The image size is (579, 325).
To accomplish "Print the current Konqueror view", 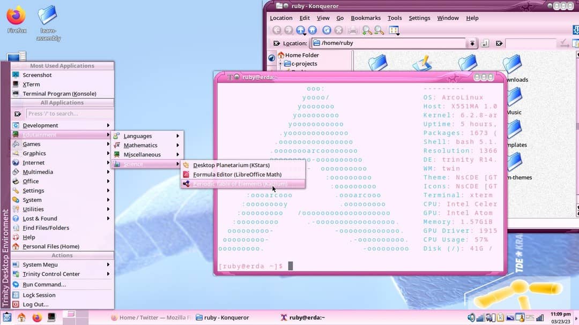I will [353, 30].
